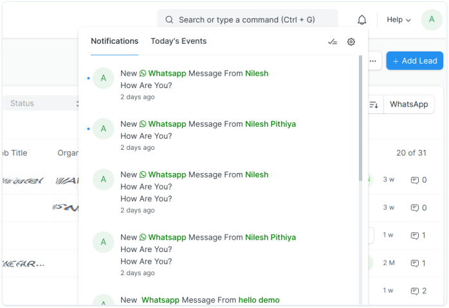This screenshot has width=449, height=308.
Task: Open notification settings gear
Action: pos(351,42)
